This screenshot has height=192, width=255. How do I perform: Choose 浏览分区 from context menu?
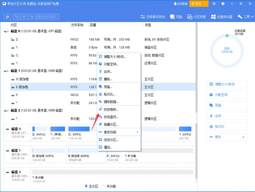click(x=119, y=140)
